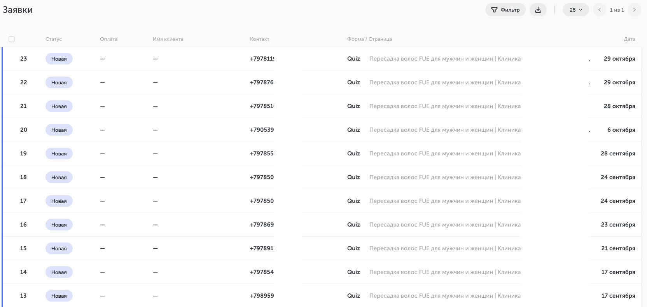The width and height of the screenshot is (647, 307).
Task: Open the Фильтр filter button
Action: (505, 10)
